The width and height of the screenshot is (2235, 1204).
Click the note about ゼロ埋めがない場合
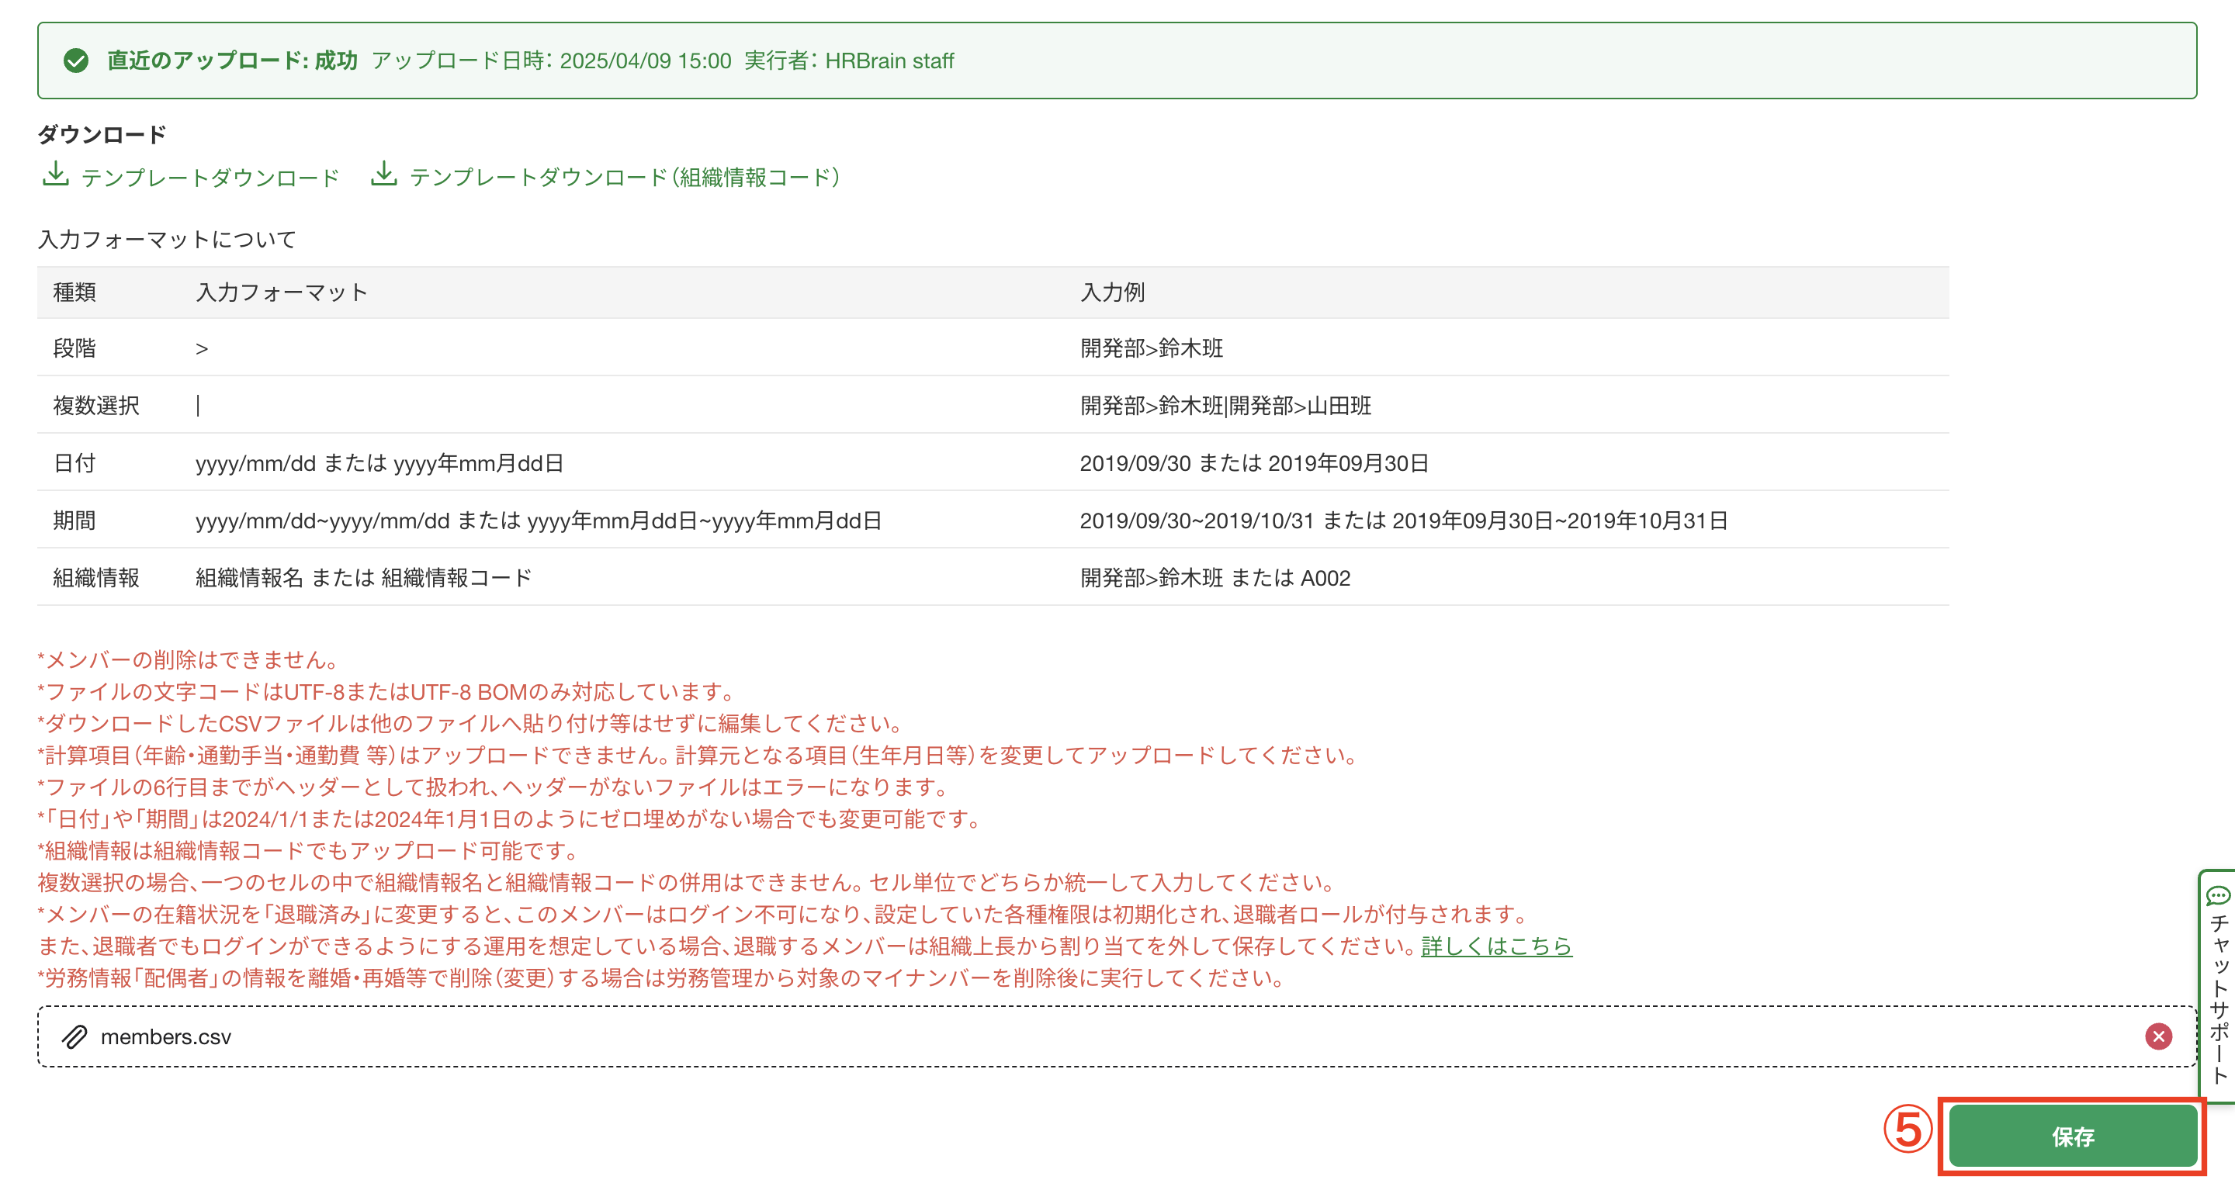(510, 819)
